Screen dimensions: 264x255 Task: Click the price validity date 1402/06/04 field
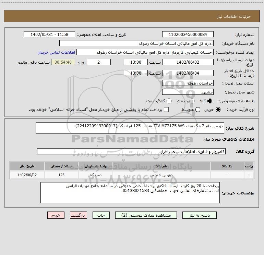pyautogui.click(x=188, y=73)
